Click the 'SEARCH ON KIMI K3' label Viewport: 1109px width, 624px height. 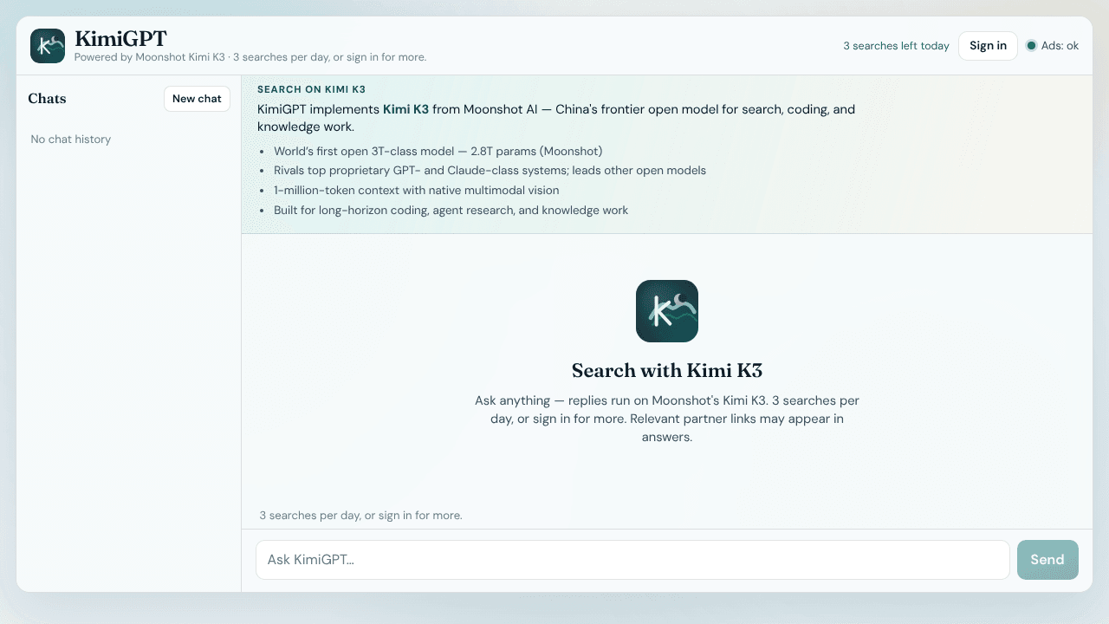pyautogui.click(x=311, y=89)
